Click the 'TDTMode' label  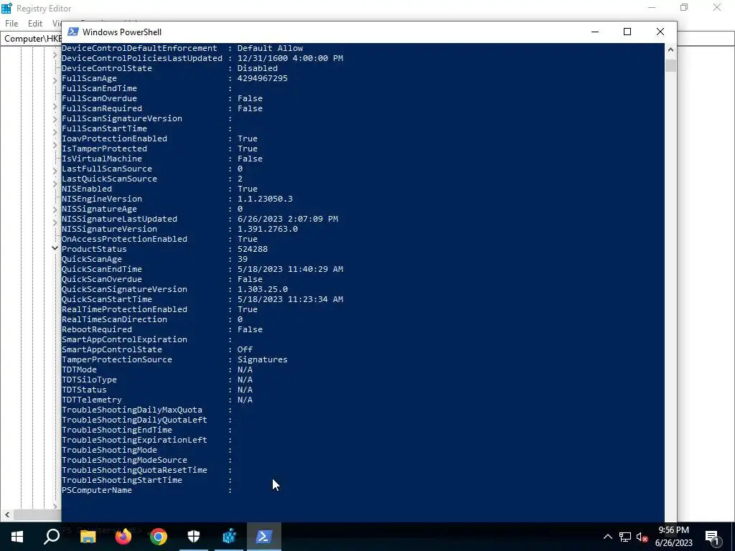[79, 369]
